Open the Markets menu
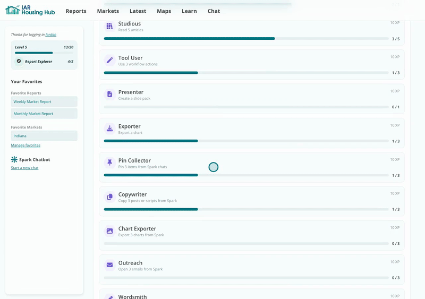The height and width of the screenshot is (299, 425). [108, 11]
